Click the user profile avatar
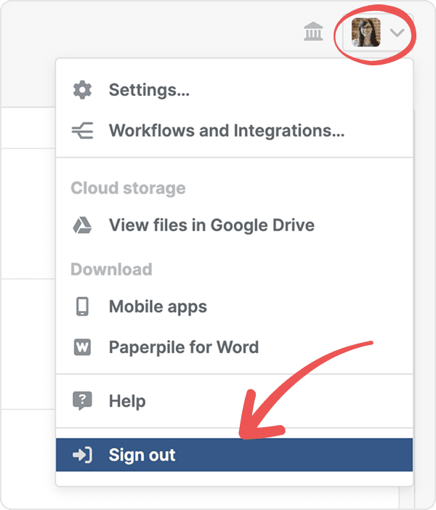This screenshot has height=510, width=436. [x=366, y=33]
